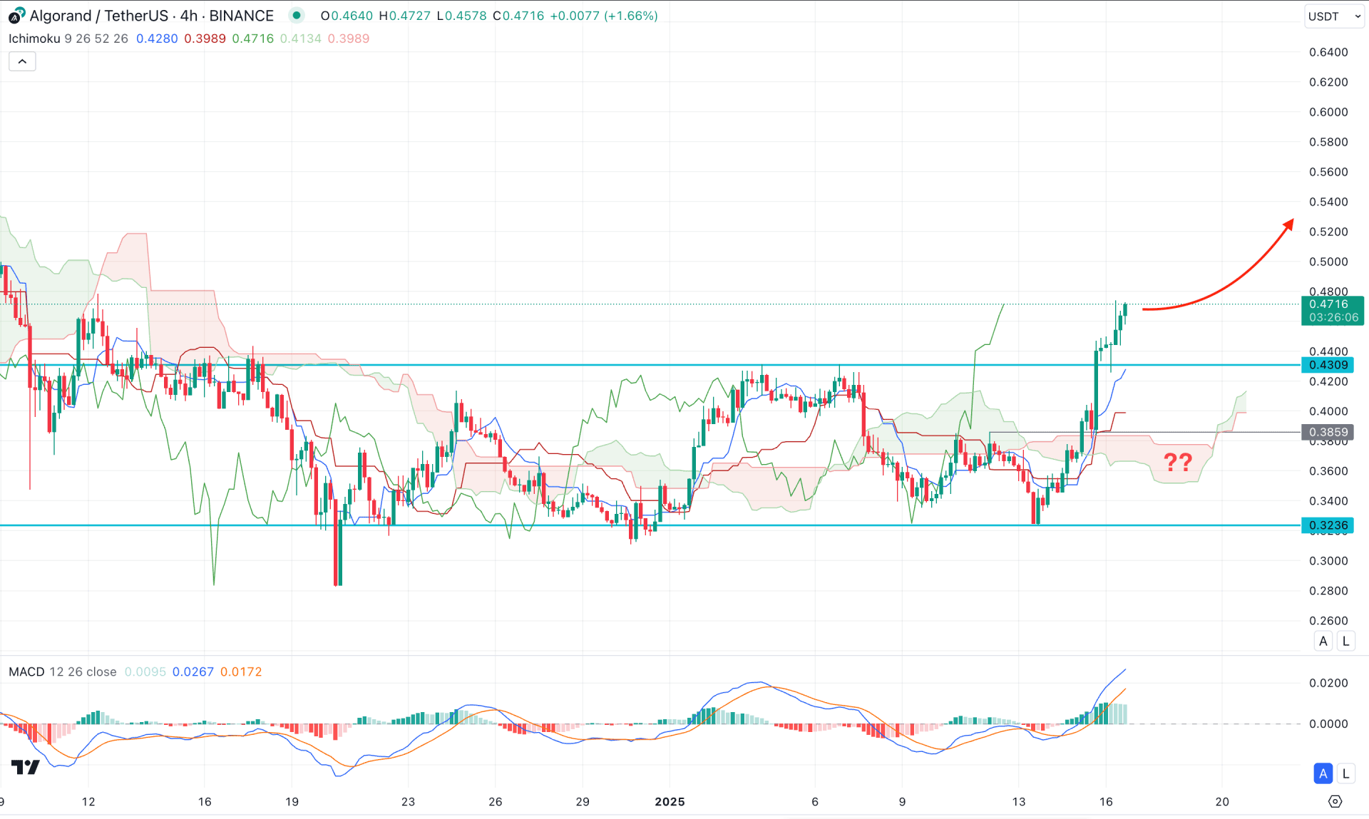This screenshot has height=819, width=1369.
Task: Click the green market status dot
Action: coord(297,16)
